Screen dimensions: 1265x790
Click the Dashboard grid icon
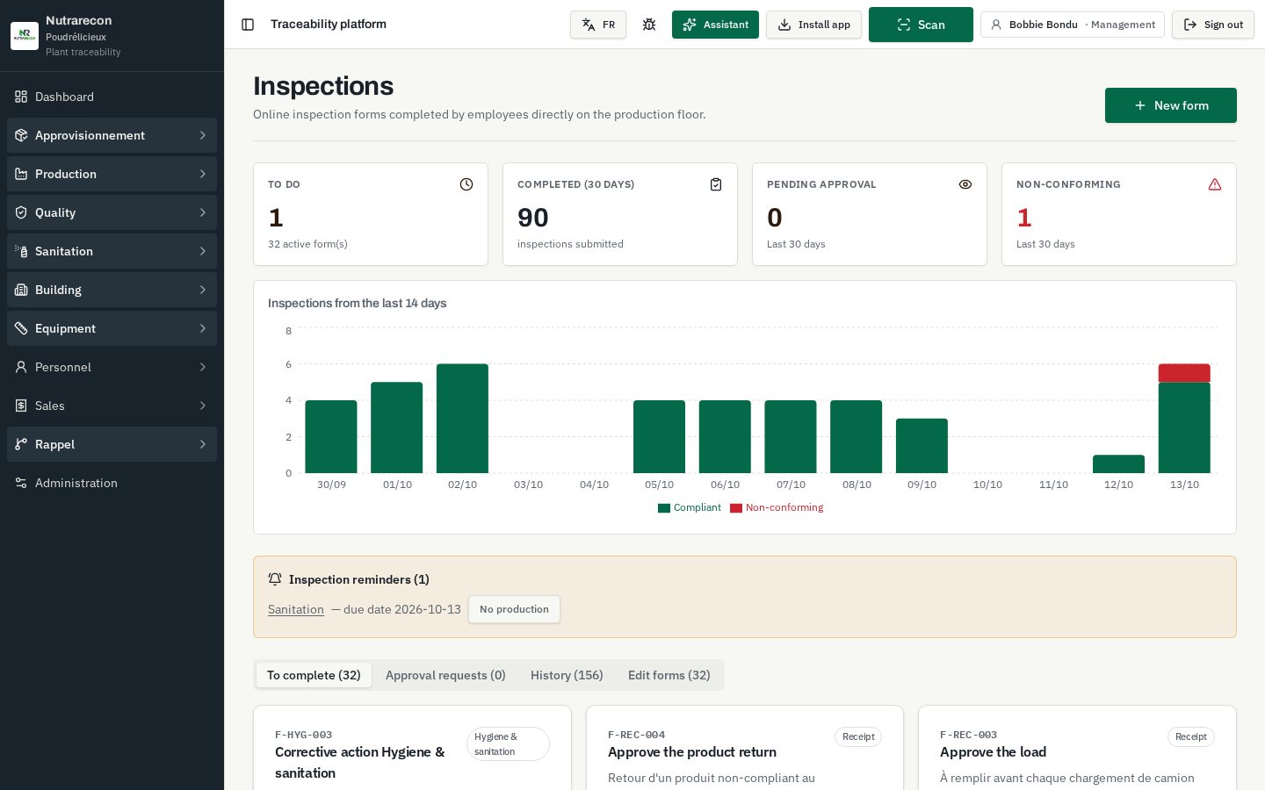coord(21,97)
